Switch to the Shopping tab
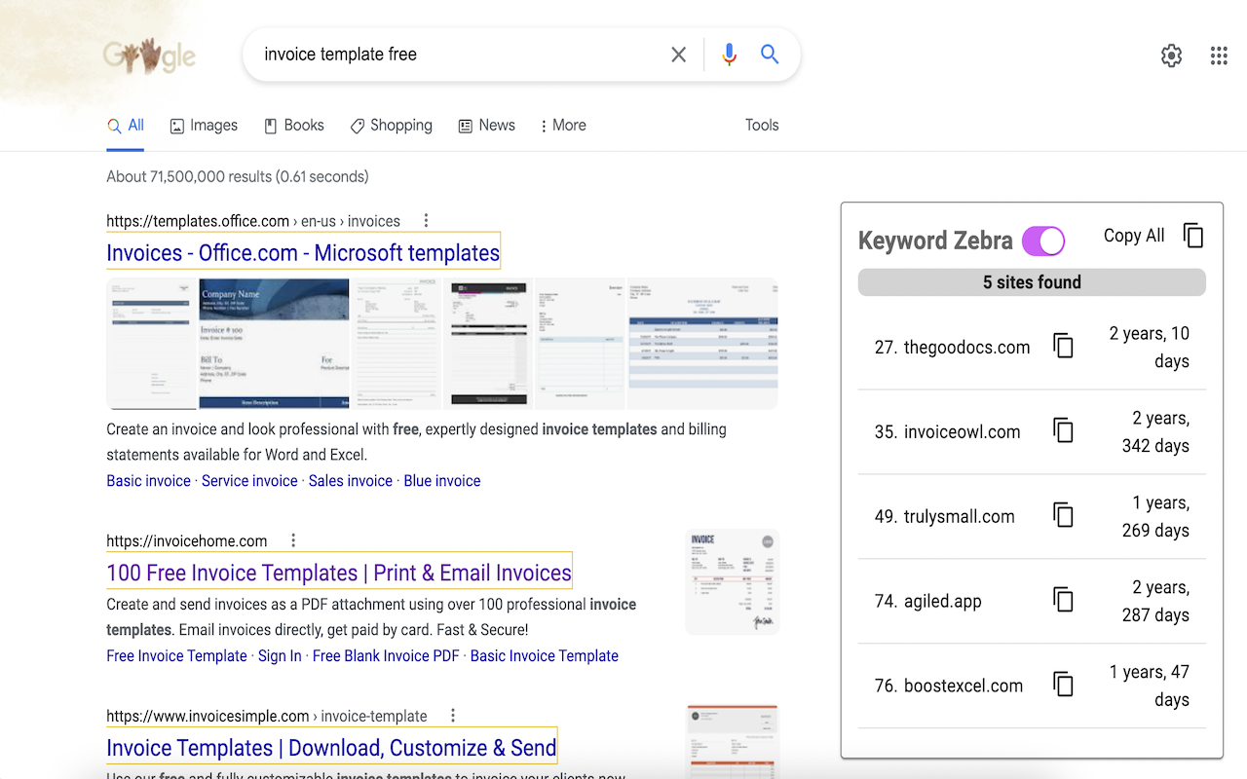The image size is (1247, 779). point(392,126)
